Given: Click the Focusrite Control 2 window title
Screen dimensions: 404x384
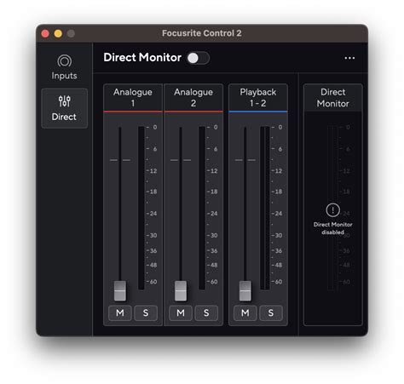Looking at the screenshot, I should (202, 33).
